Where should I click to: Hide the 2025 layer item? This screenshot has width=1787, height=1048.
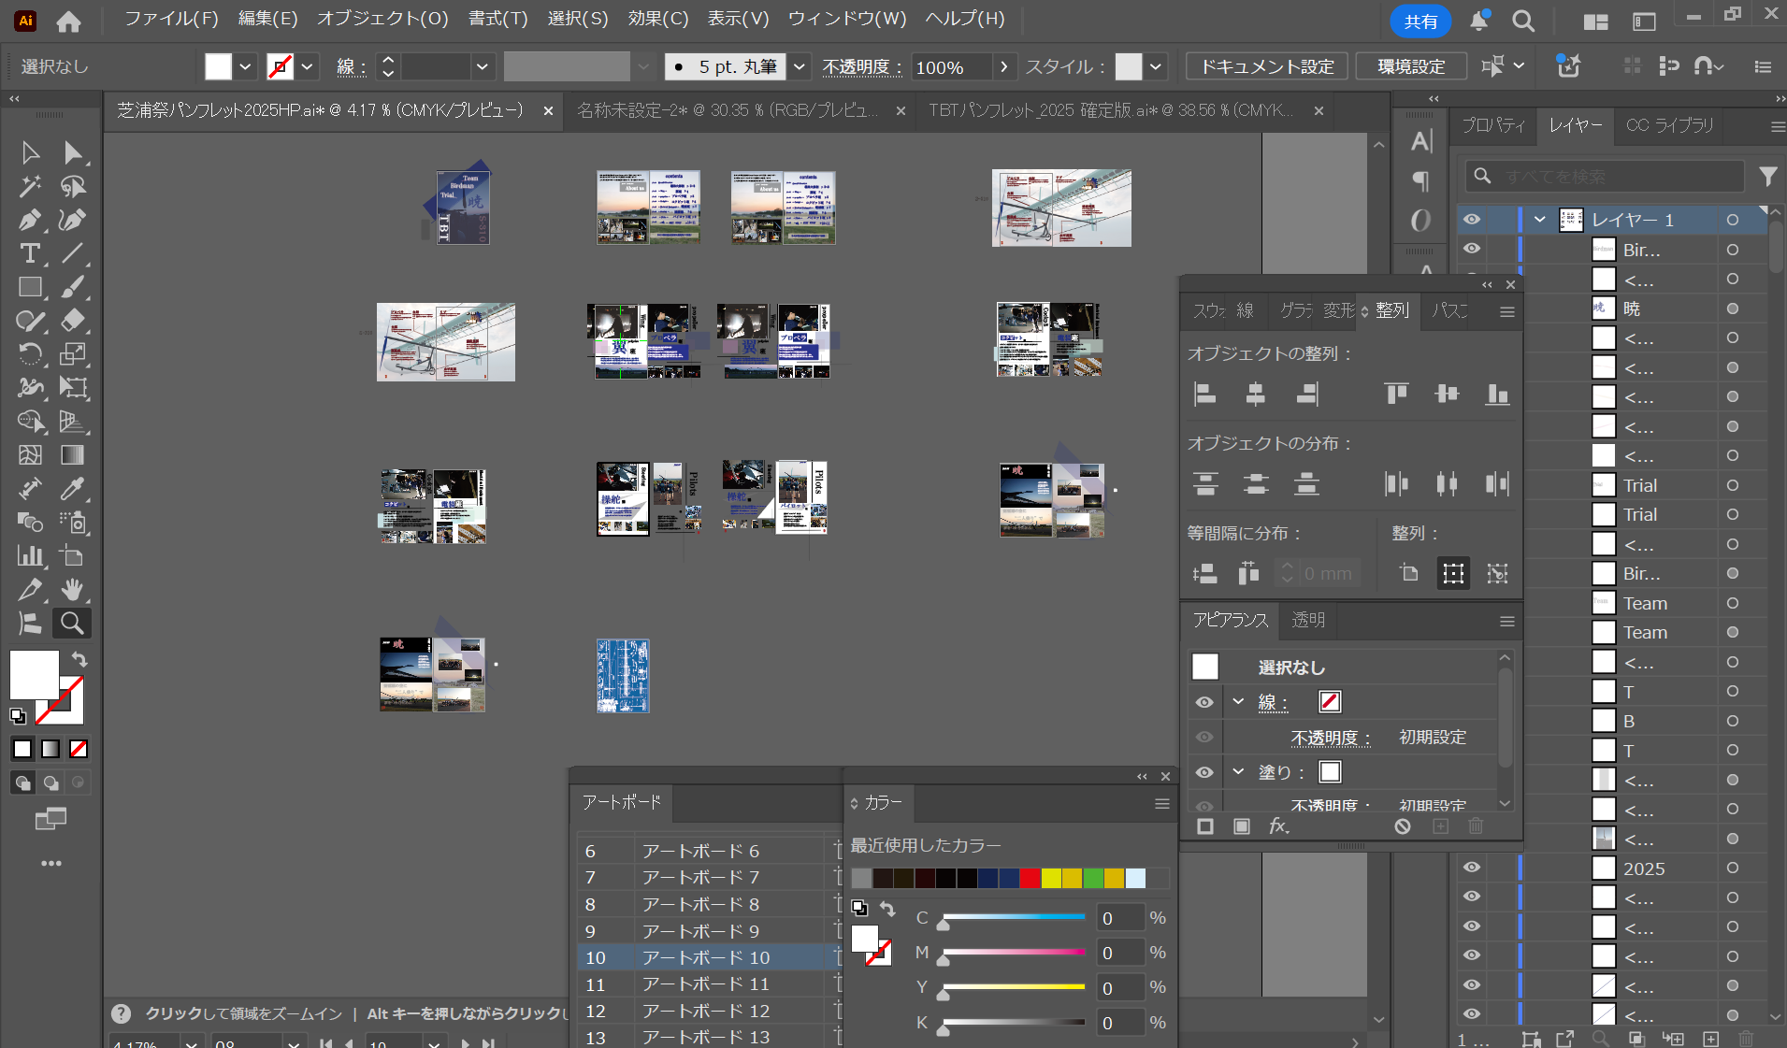pyautogui.click(x=1472, y=868)
